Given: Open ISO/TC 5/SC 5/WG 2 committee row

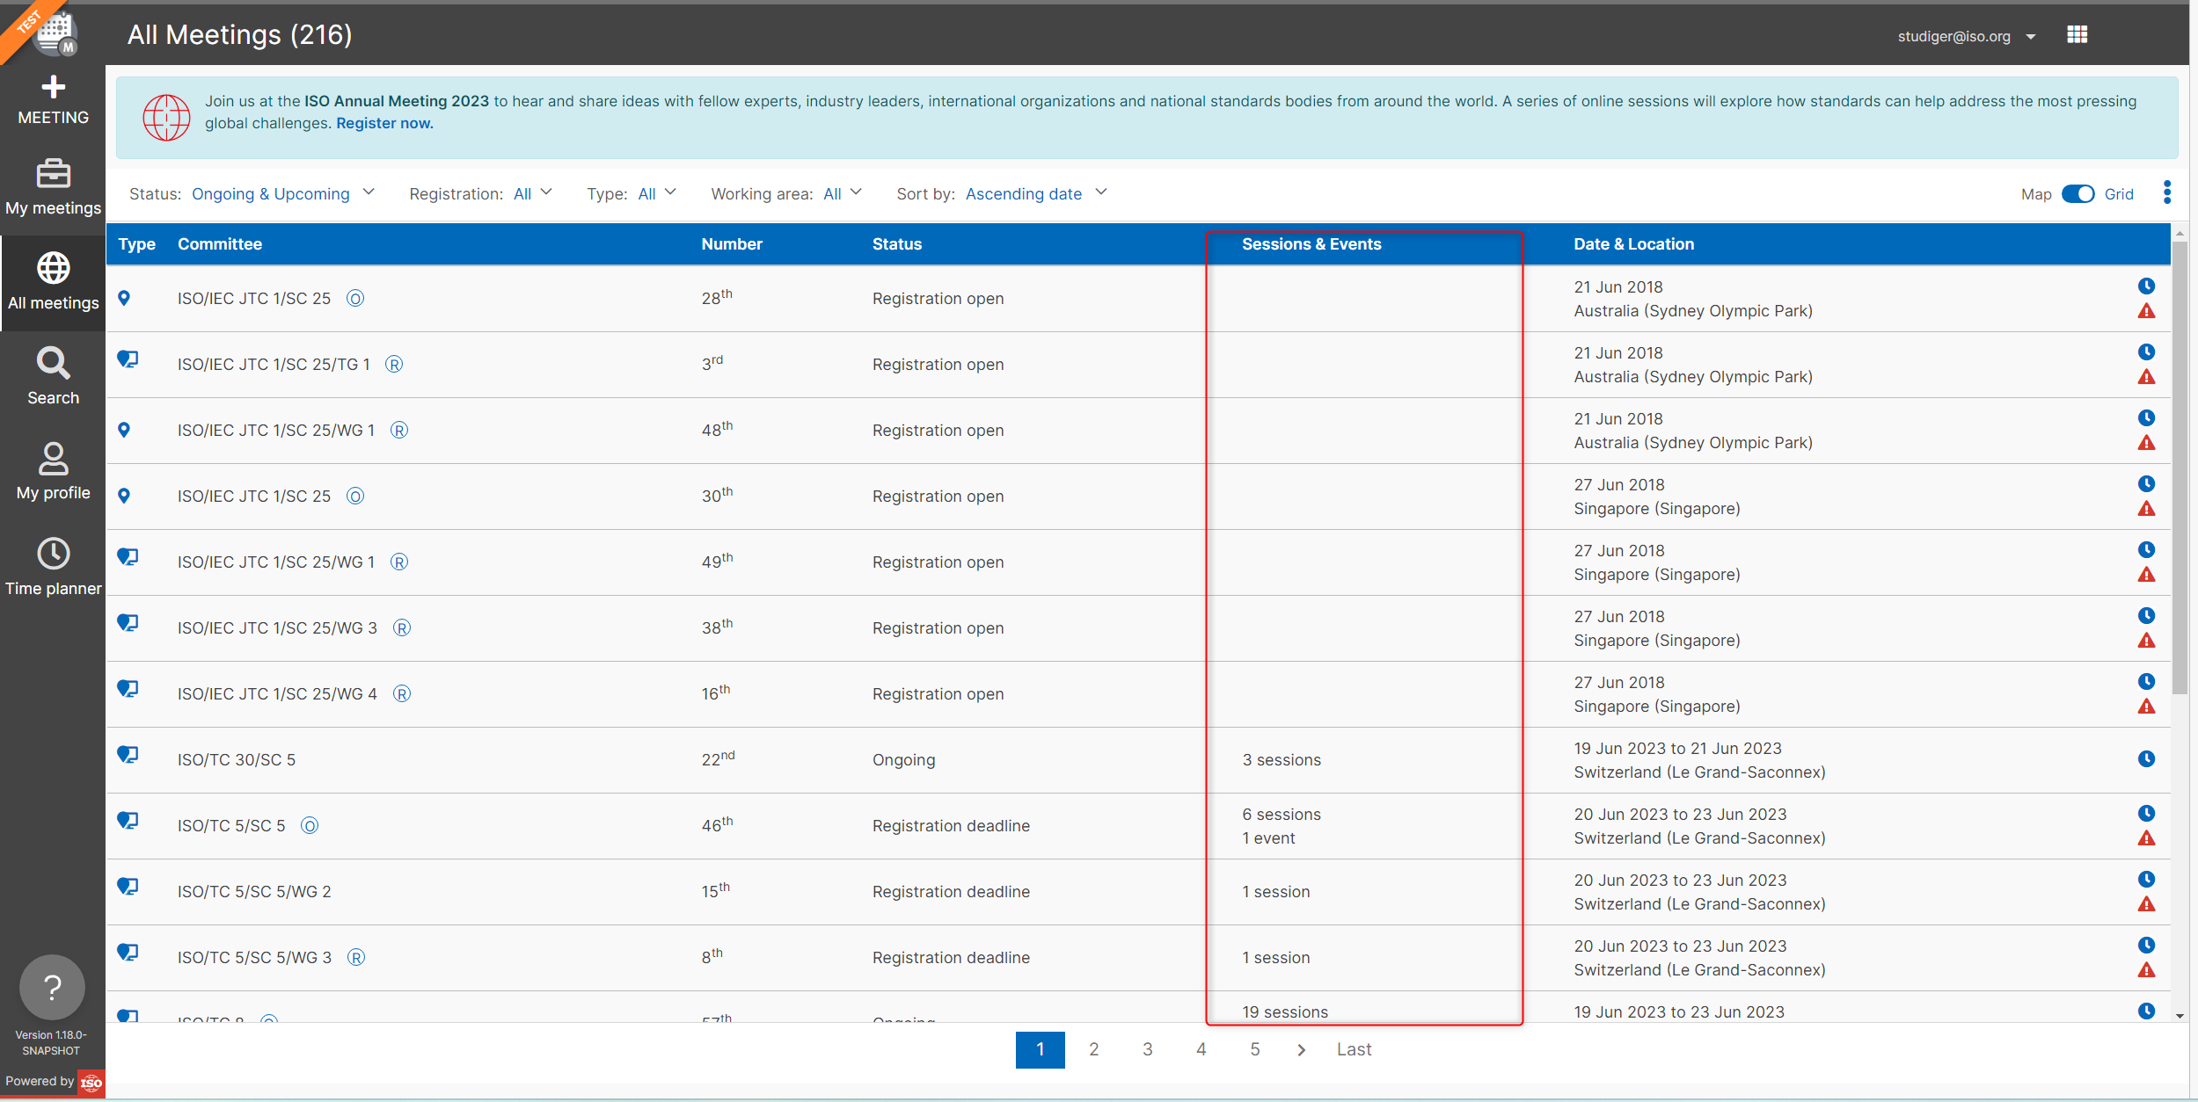Looking at the screenshot, I should 1138,892.
